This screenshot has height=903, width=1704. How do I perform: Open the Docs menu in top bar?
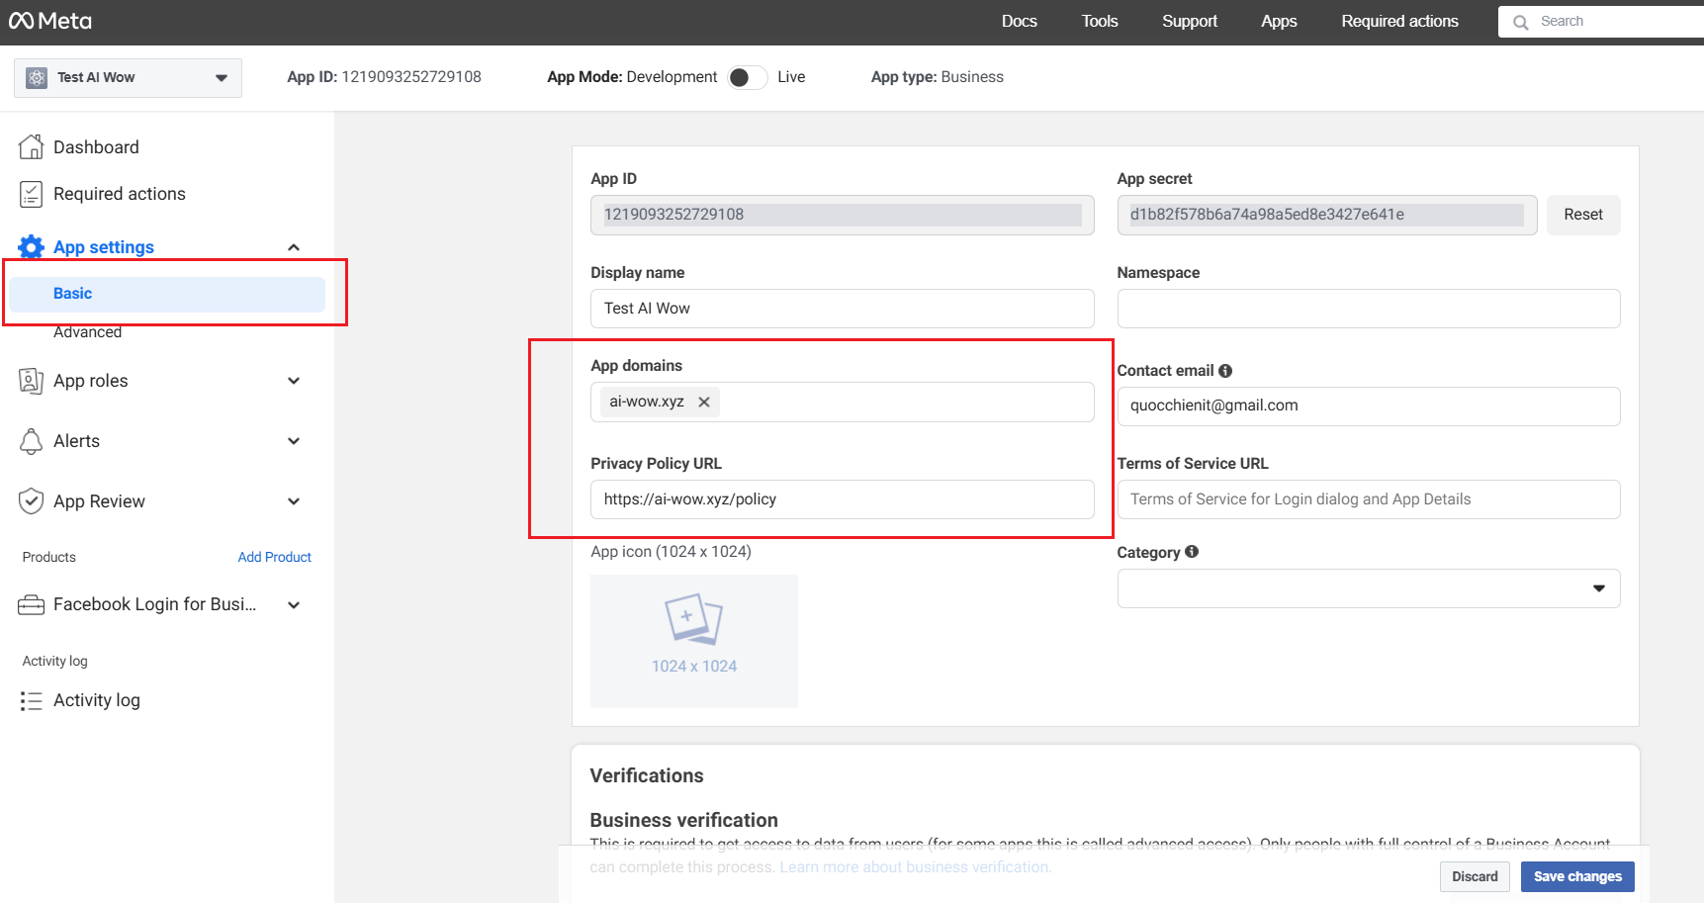[x=1019, y=21]
